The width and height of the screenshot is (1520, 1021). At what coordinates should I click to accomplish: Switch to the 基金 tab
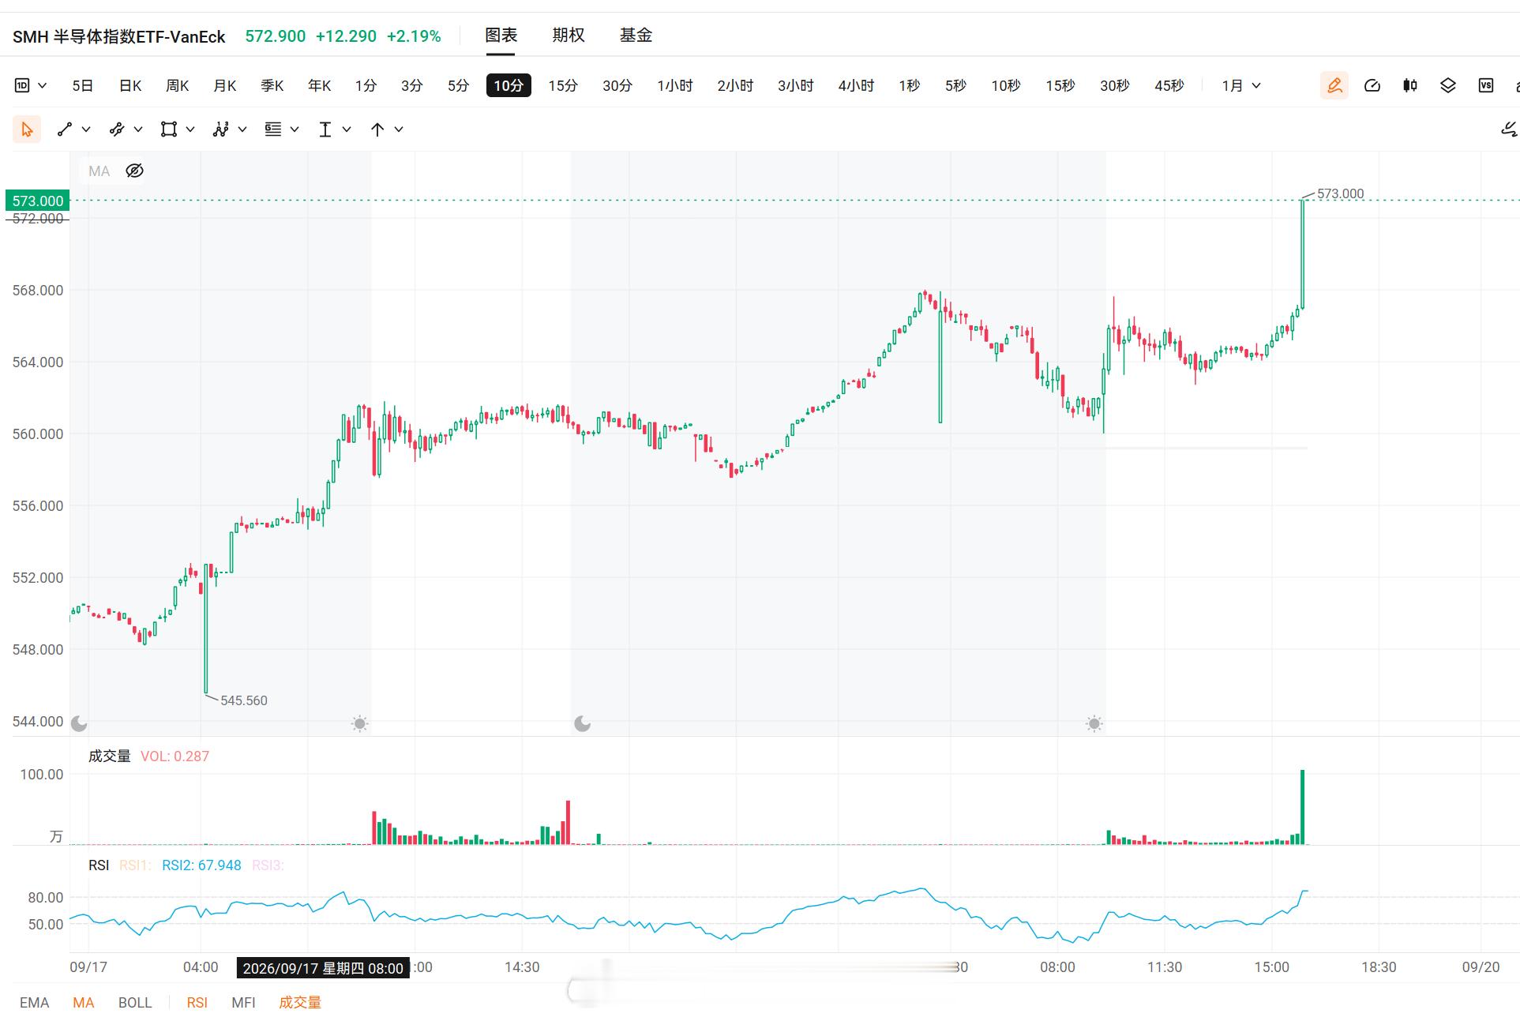point(636,35)
